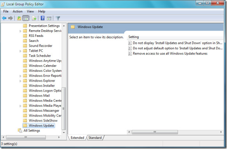Select Windows Color System tree item
The height and width of the screenshot is (149, 227).
45,71
